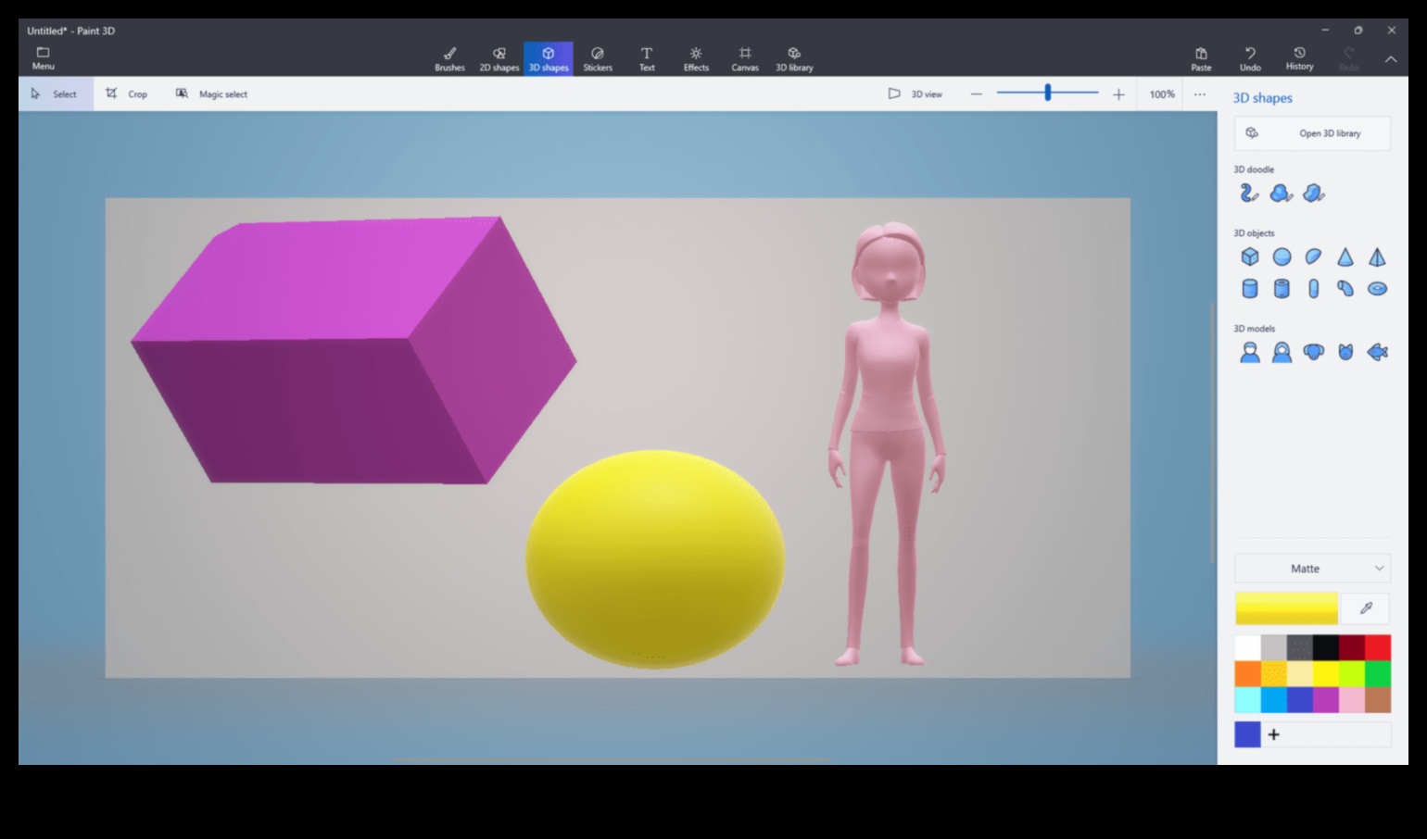Select the 3D cube object
The width and height of the screenshot is (1427, 839).
tap(1250, 257)
